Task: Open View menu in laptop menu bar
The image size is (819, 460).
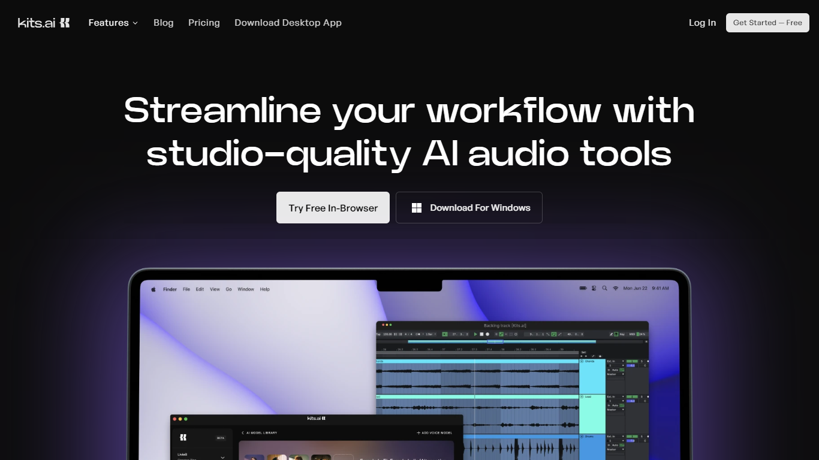Action: click(215, 289)
